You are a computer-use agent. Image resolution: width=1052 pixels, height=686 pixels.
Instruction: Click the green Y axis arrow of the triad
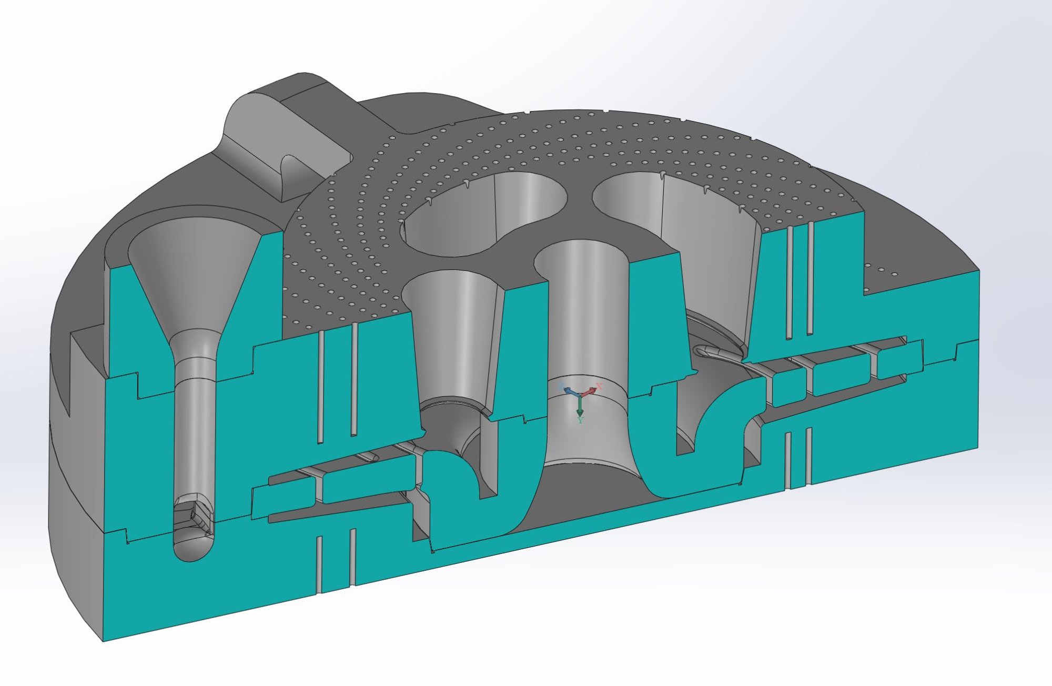tap(580, 405)
